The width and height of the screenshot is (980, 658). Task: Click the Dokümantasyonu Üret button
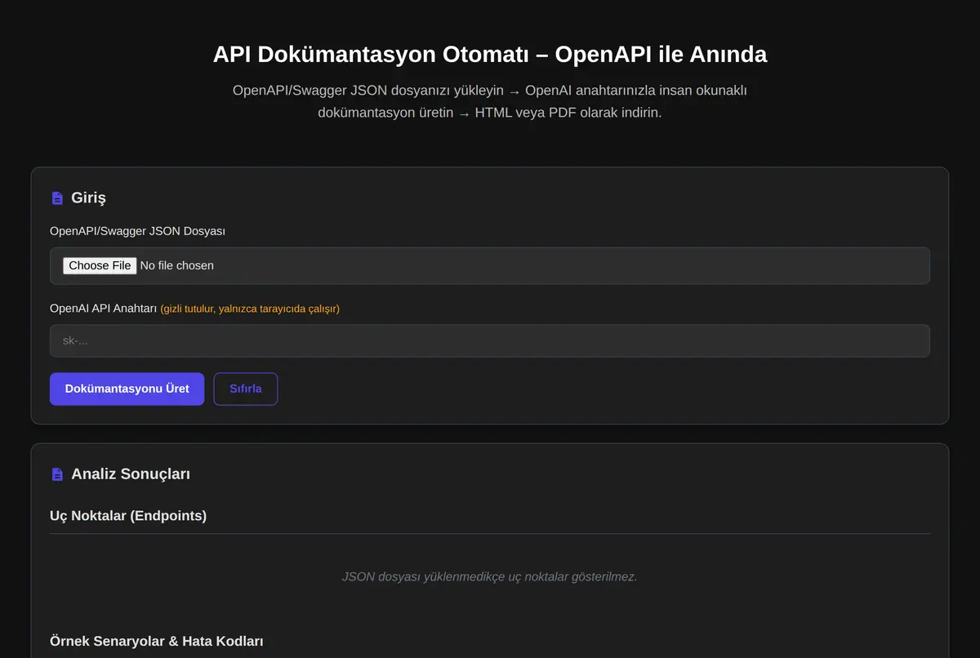click(x=127, y=389)
